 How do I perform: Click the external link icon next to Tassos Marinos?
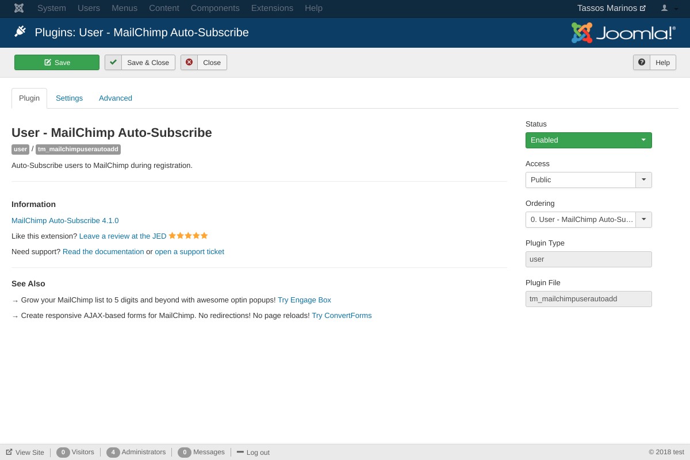click(x=643, y=8)
